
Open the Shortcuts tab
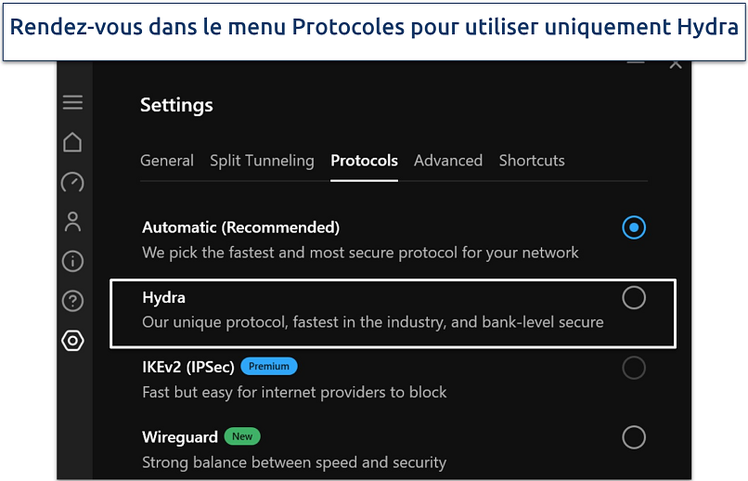[532, 161]
